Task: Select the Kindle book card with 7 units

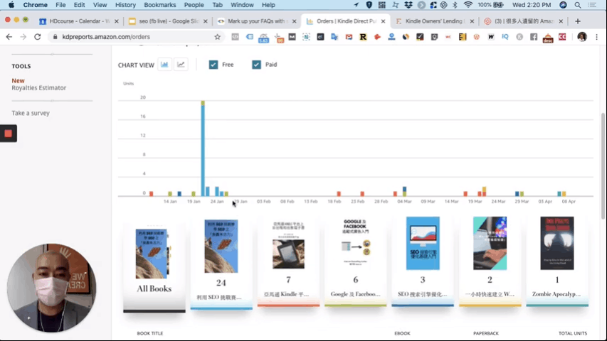Action: [x=288, y=261]
